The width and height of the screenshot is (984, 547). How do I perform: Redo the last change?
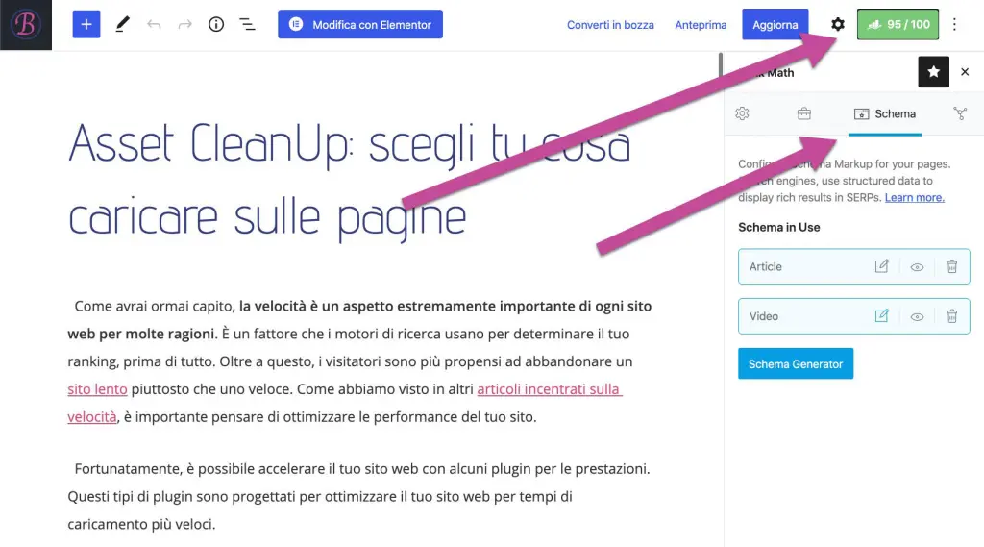pyautogui.click(x=185, y=24)
